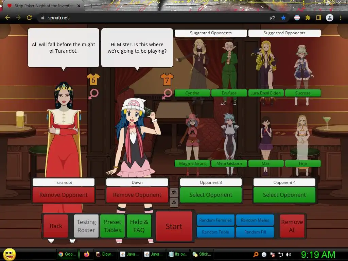Select an opponent for Opponent 3 slot

(211, 195)
